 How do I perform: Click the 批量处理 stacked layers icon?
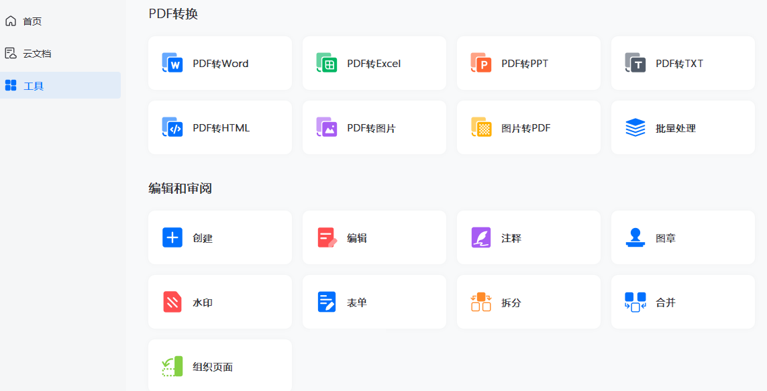(635, 127)
